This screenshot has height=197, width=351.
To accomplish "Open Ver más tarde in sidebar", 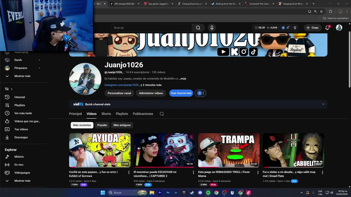I will [23, 113].
